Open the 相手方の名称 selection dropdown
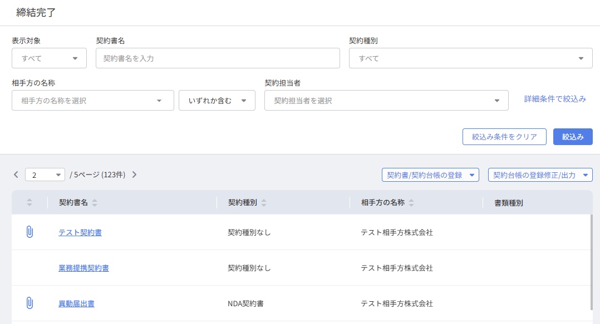 (92, 101)
